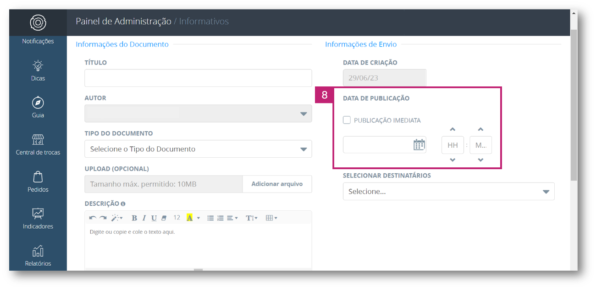
Task: Toggle italic formatting
Action: tap(144, 218)
